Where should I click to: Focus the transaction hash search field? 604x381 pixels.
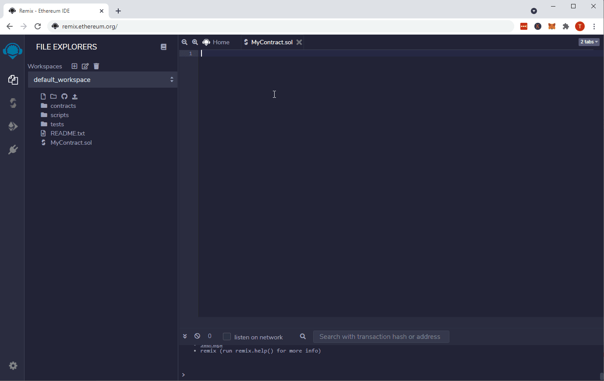pyautogui.click(x=381, y=337)
